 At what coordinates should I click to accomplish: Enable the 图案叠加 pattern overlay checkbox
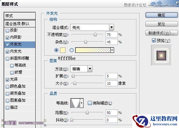click(x=7, y=101)
